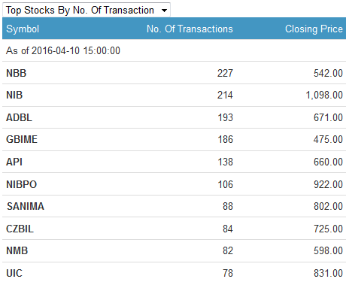Open the NIB stock symbol link

click(x=14, y=95)
